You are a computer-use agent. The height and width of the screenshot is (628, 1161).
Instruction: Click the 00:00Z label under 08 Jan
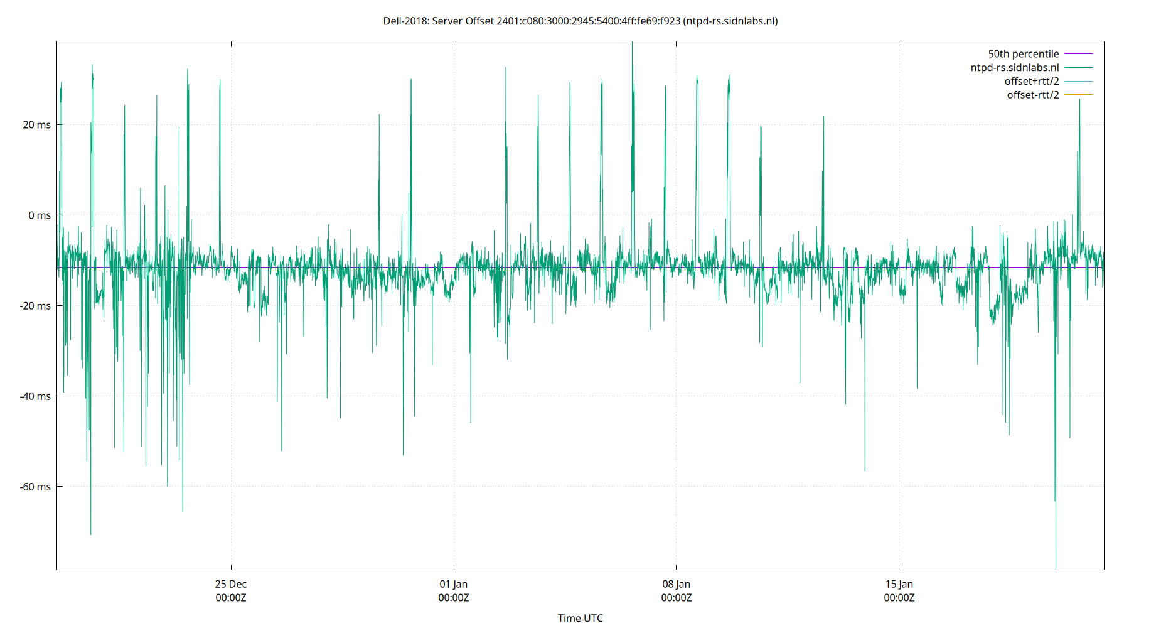677,598
